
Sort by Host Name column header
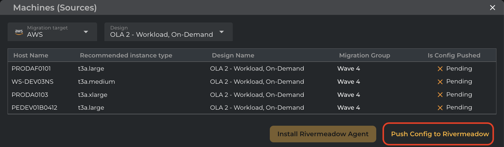click(31, 55)
